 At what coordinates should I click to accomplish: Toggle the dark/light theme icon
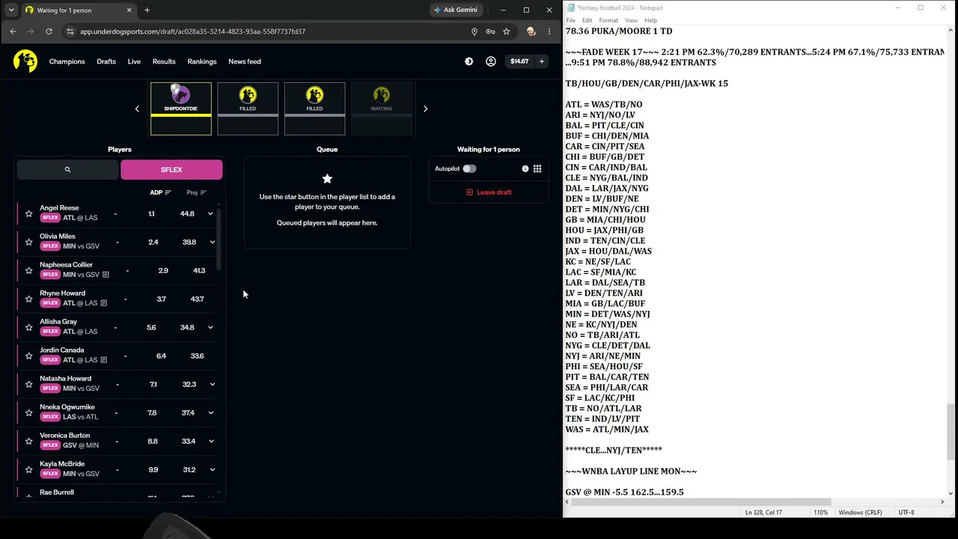pyautogui.click(x=469, y=61)
